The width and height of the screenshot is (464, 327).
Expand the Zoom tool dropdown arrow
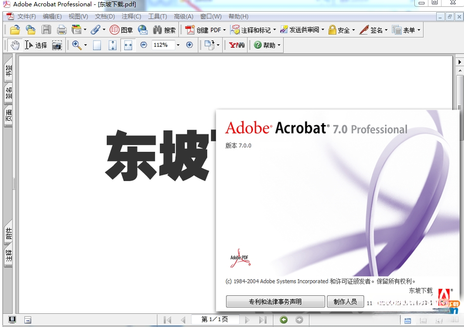(85, 45)
